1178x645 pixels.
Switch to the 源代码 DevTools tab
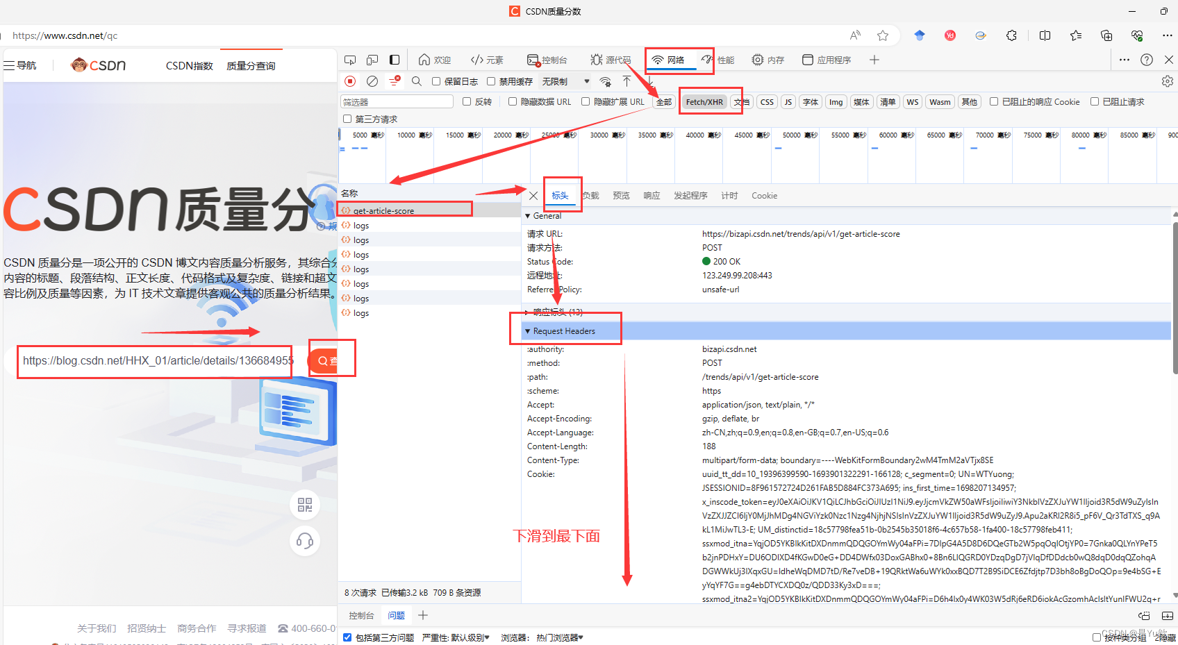611,60
